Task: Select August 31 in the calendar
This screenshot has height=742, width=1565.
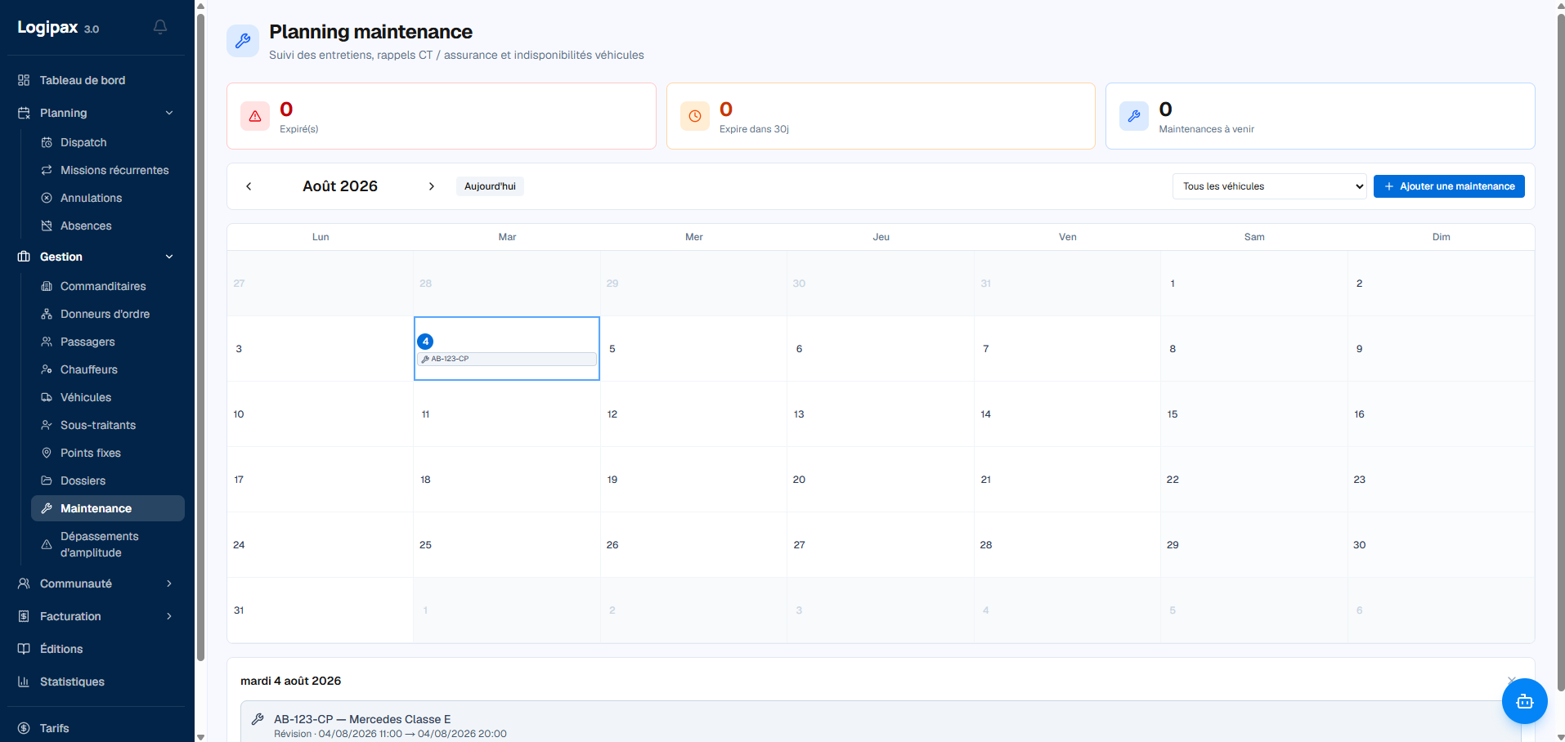Action: 320,610
